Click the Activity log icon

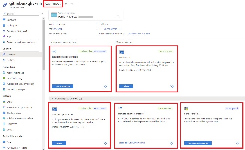click(x=4, y=25)
